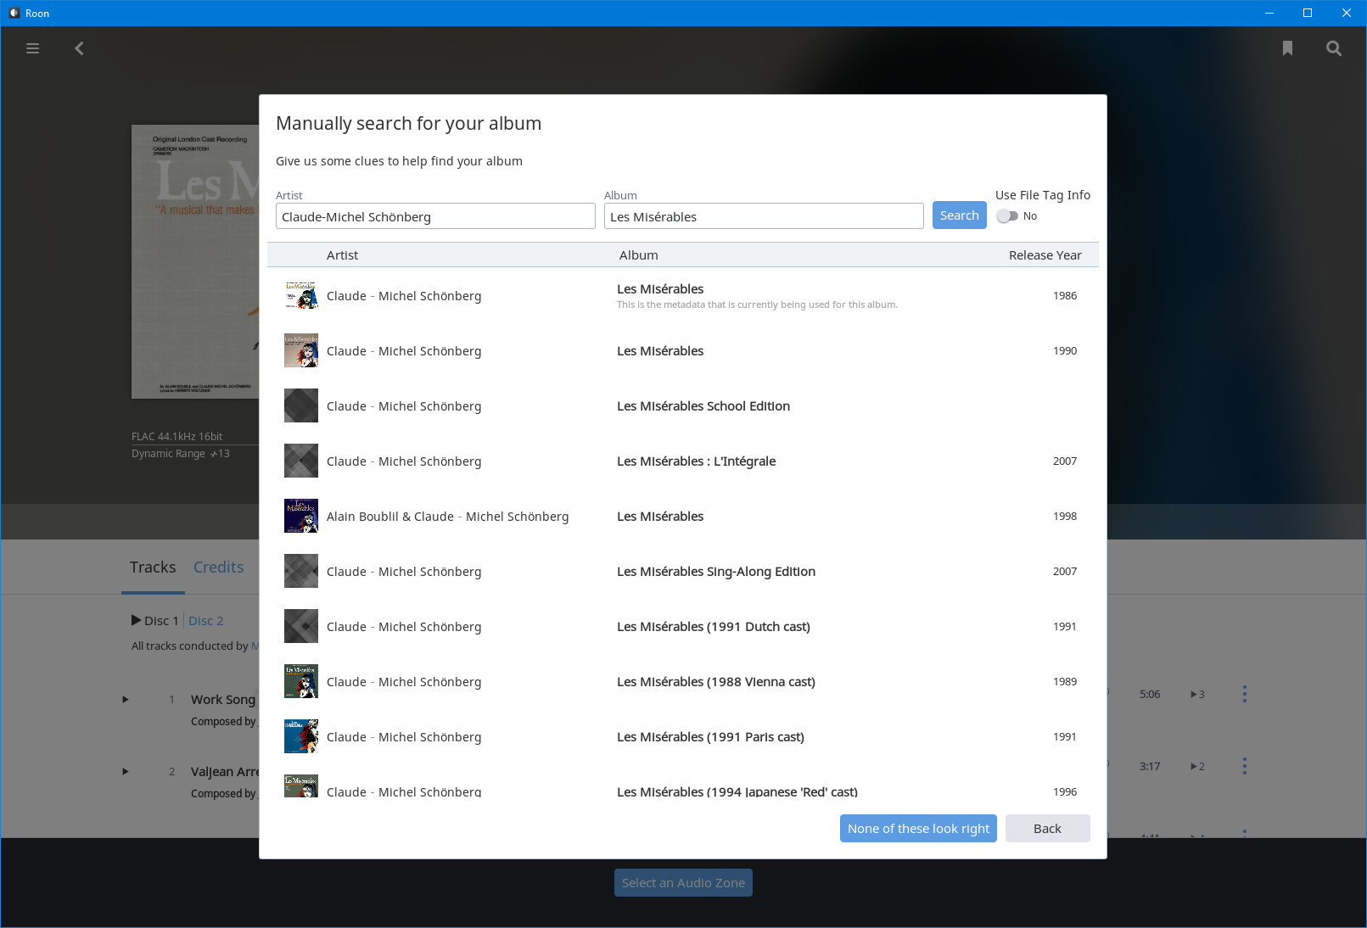Click the 1998 release year entry
Viewport: 1367px width, 928px height.
[x=1065, y=516]
